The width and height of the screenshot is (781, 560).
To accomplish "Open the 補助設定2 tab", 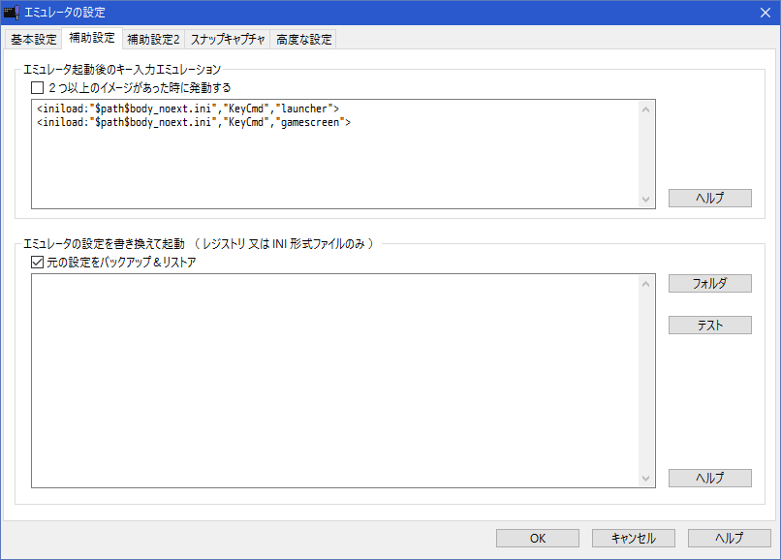I will [153, 40].
